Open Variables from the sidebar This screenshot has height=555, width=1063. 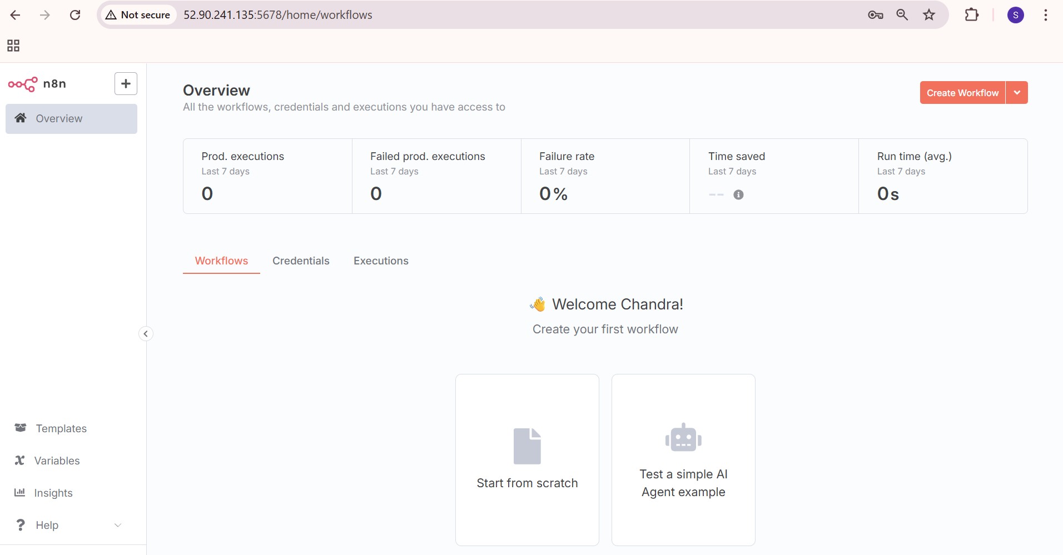click(x=57, y=461)
